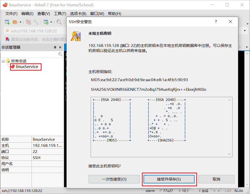Click the Session Properties gear icon
Viewport: 250px width, 194px height.
click(46, 22)
